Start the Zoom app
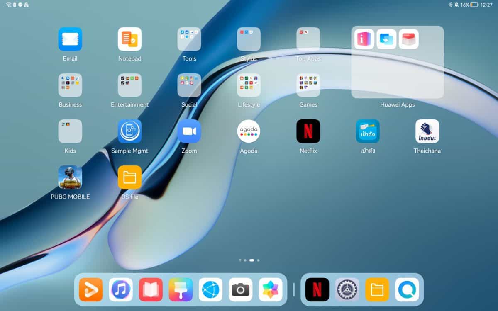498x311 pixels. 189,131
